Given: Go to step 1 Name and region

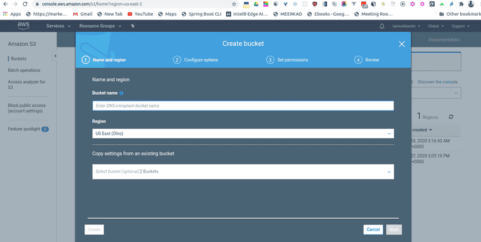Looking at the screenshot, I should point(104,60).
